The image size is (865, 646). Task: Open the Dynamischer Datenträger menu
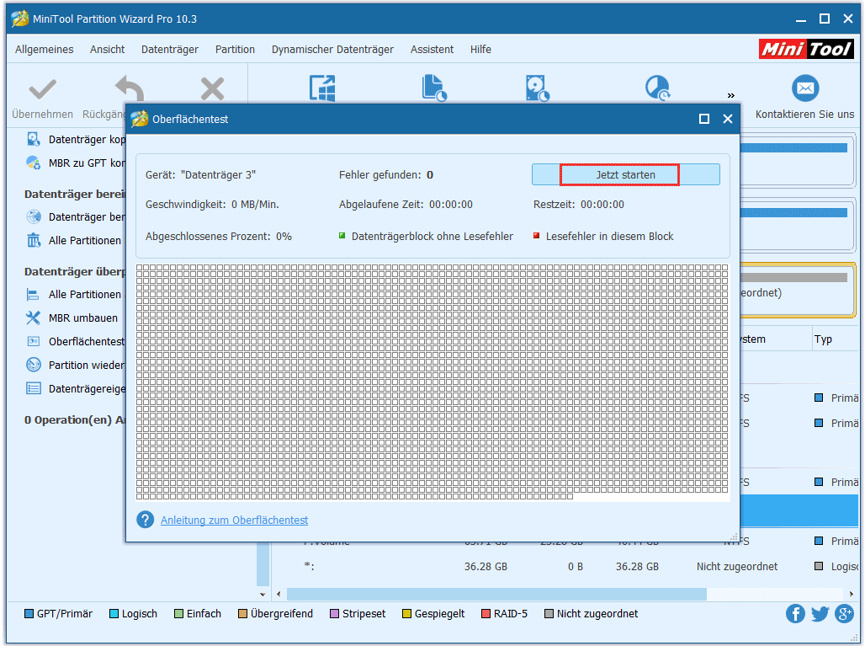(332, 49)
